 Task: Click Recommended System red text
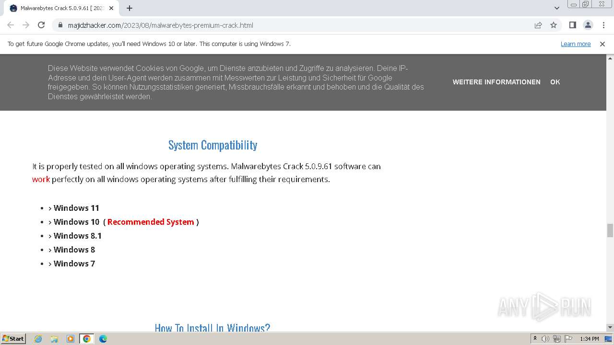(151, 222)
